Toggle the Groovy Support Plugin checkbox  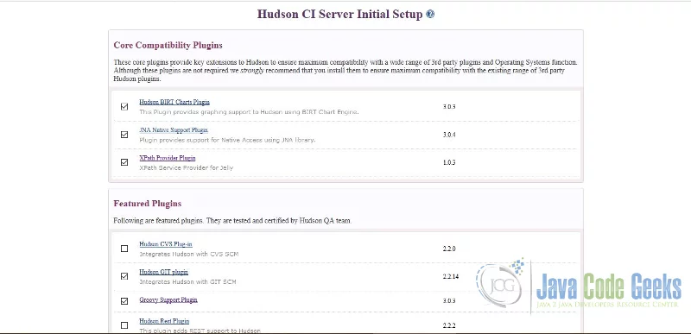click(124, 301)
